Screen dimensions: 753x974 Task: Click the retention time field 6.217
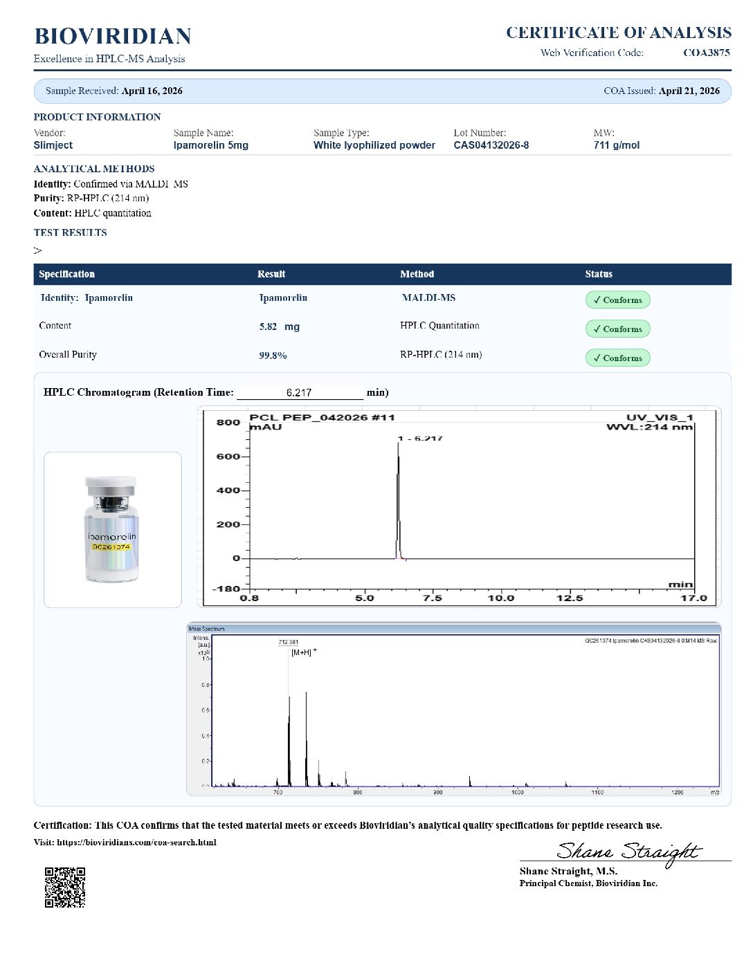point(299,392)
